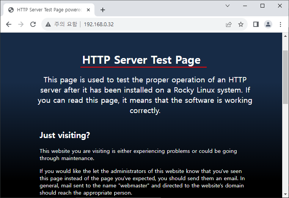This screenshot has width=289, height=198.
Task: Reload the page with the refresh icon
Action: point(33,24)
